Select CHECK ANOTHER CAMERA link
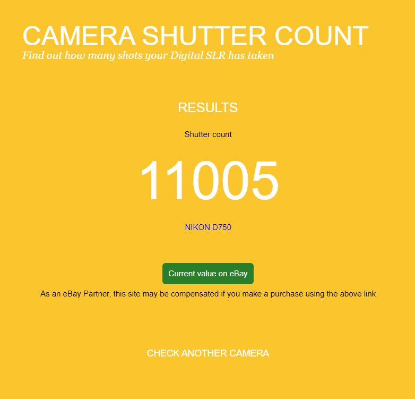Screen dimensions: 415x399 click(x=208, y=353)
